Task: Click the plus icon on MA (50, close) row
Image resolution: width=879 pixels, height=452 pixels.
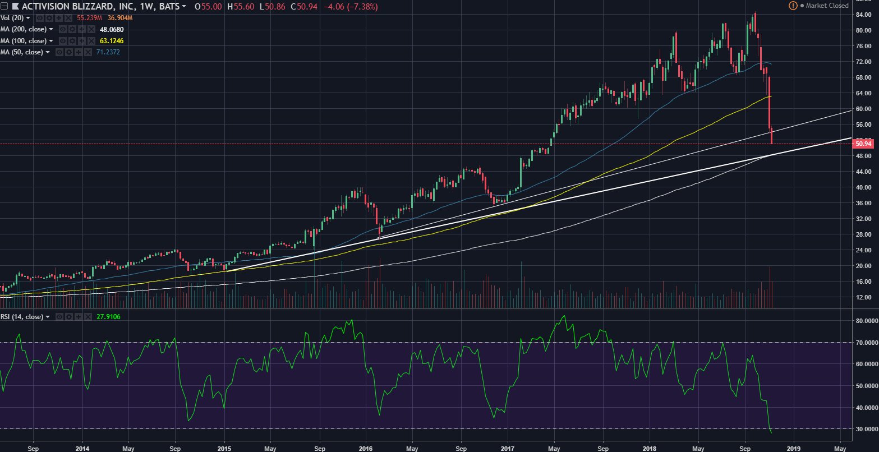Action: click(78, 52)
